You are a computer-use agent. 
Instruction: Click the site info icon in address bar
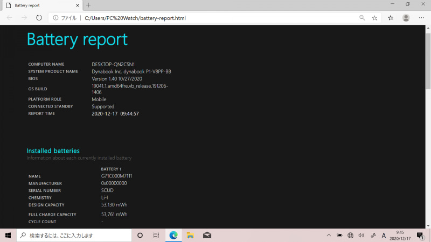55,18
